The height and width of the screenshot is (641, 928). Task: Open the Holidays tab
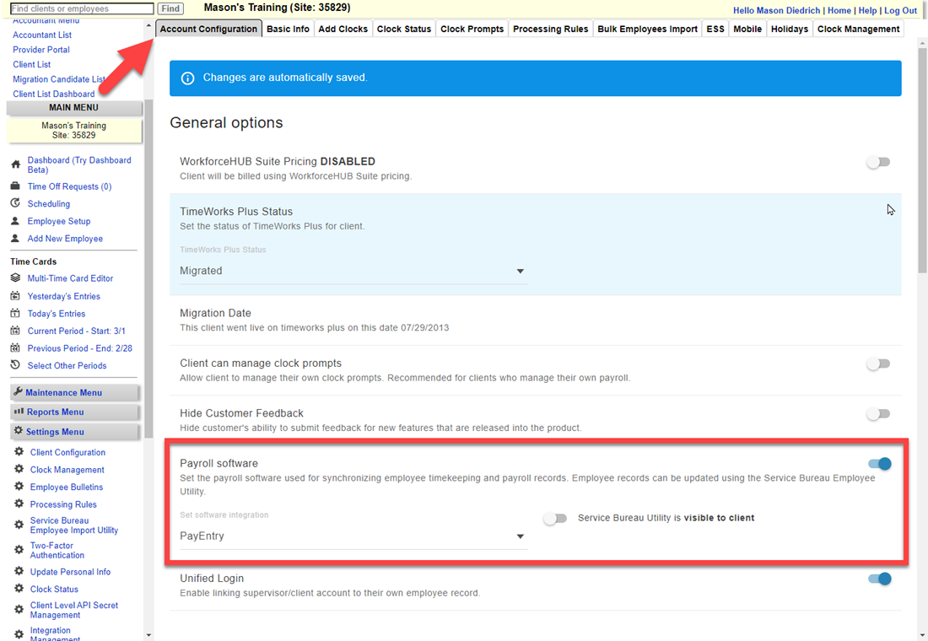coord(789,28)
